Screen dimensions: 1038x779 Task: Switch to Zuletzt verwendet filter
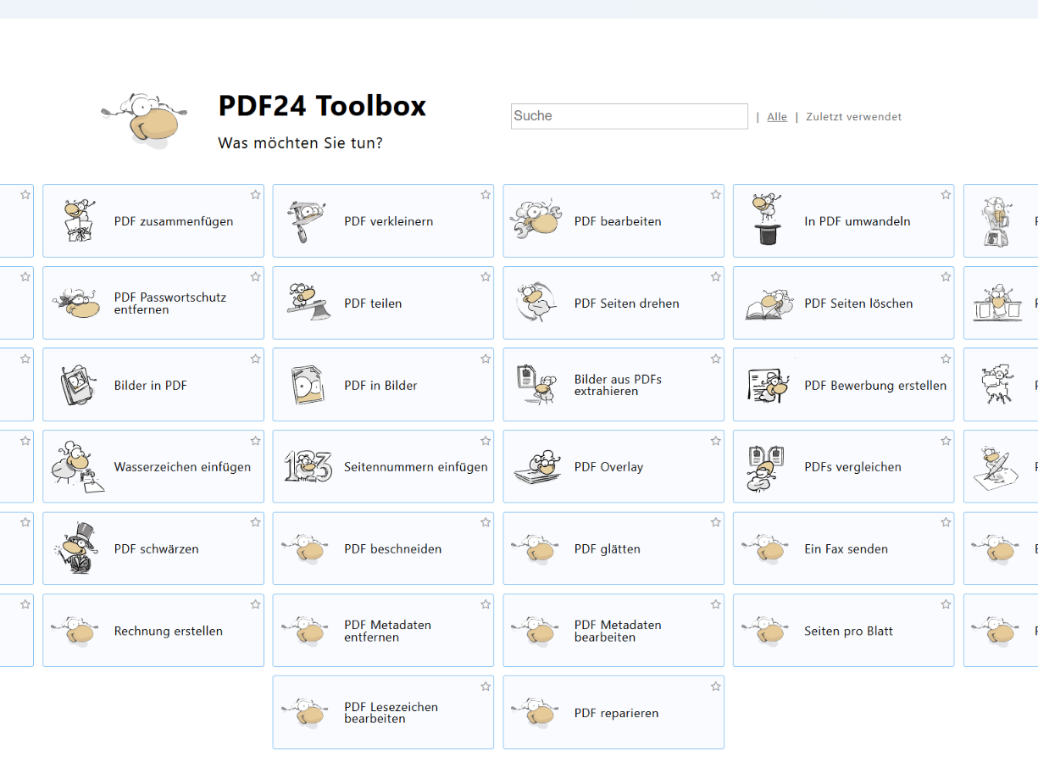(854, 117)
